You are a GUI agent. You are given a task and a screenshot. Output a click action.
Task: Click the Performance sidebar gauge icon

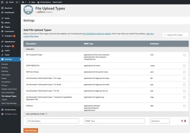2,110
